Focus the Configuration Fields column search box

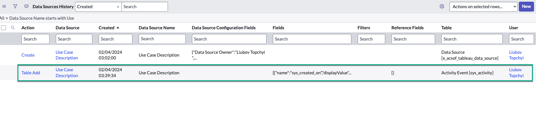(229, 39)
